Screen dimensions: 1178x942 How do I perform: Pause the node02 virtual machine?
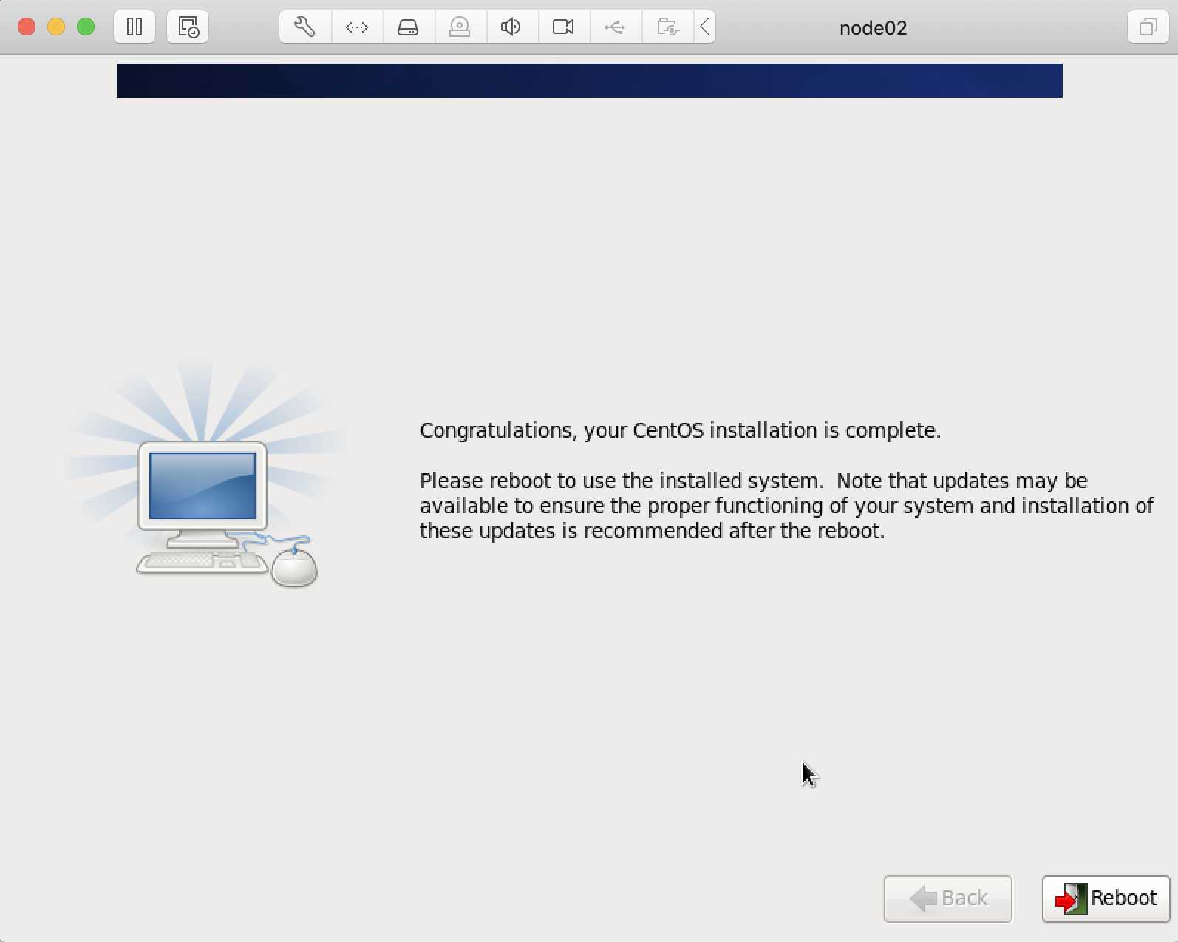135,27
